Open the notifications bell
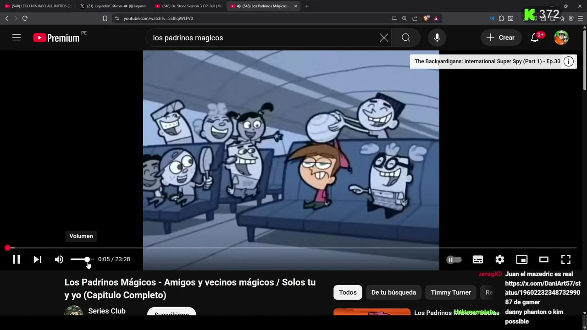Image resolution: width=587 pixels, height=330 pixels. click(x=535, y=38)
